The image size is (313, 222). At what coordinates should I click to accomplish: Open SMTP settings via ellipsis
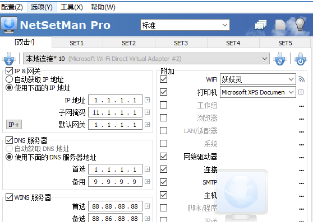tap(301, 183)
